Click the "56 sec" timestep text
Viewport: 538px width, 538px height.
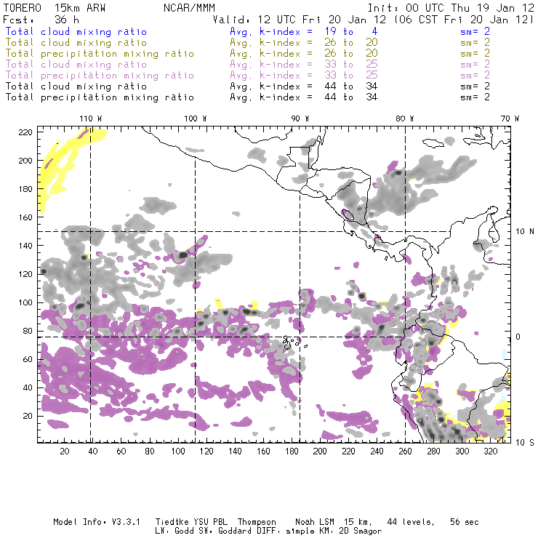click(465, 522)
